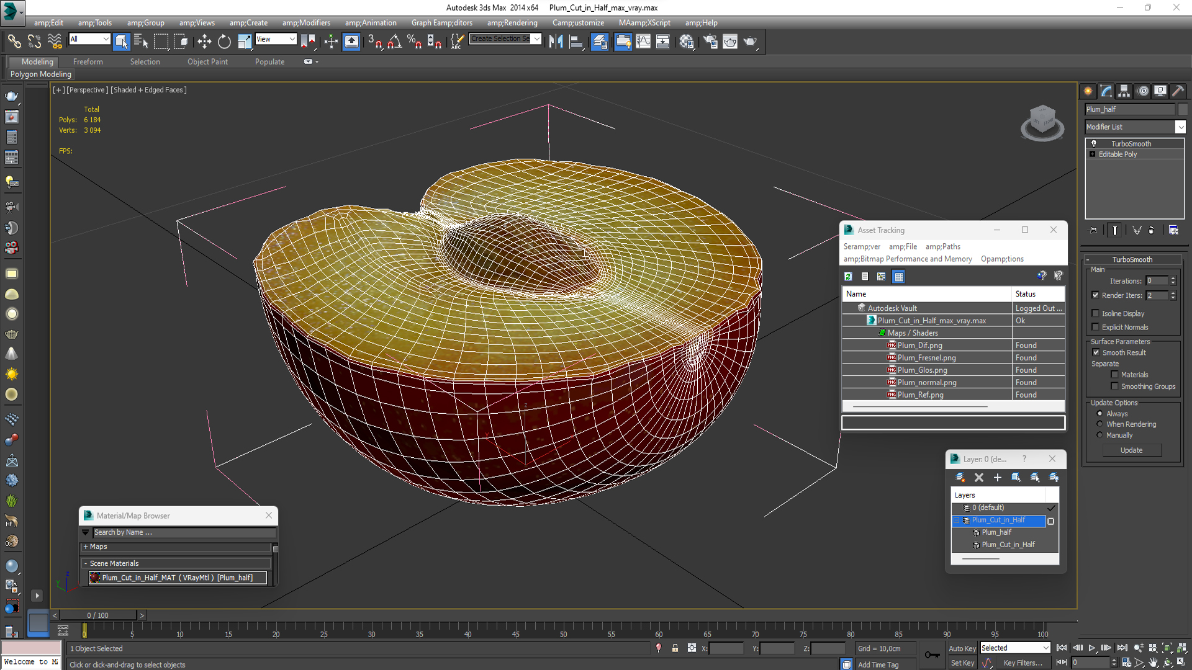Enable Isoline Display checkbox

[1095, 313]
